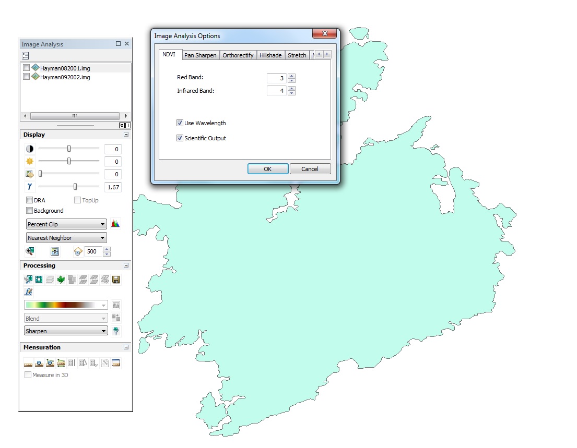Click the Export floppy disk icon
The width and height of the screenshot is (577, 448).
(x=116, y=280)
